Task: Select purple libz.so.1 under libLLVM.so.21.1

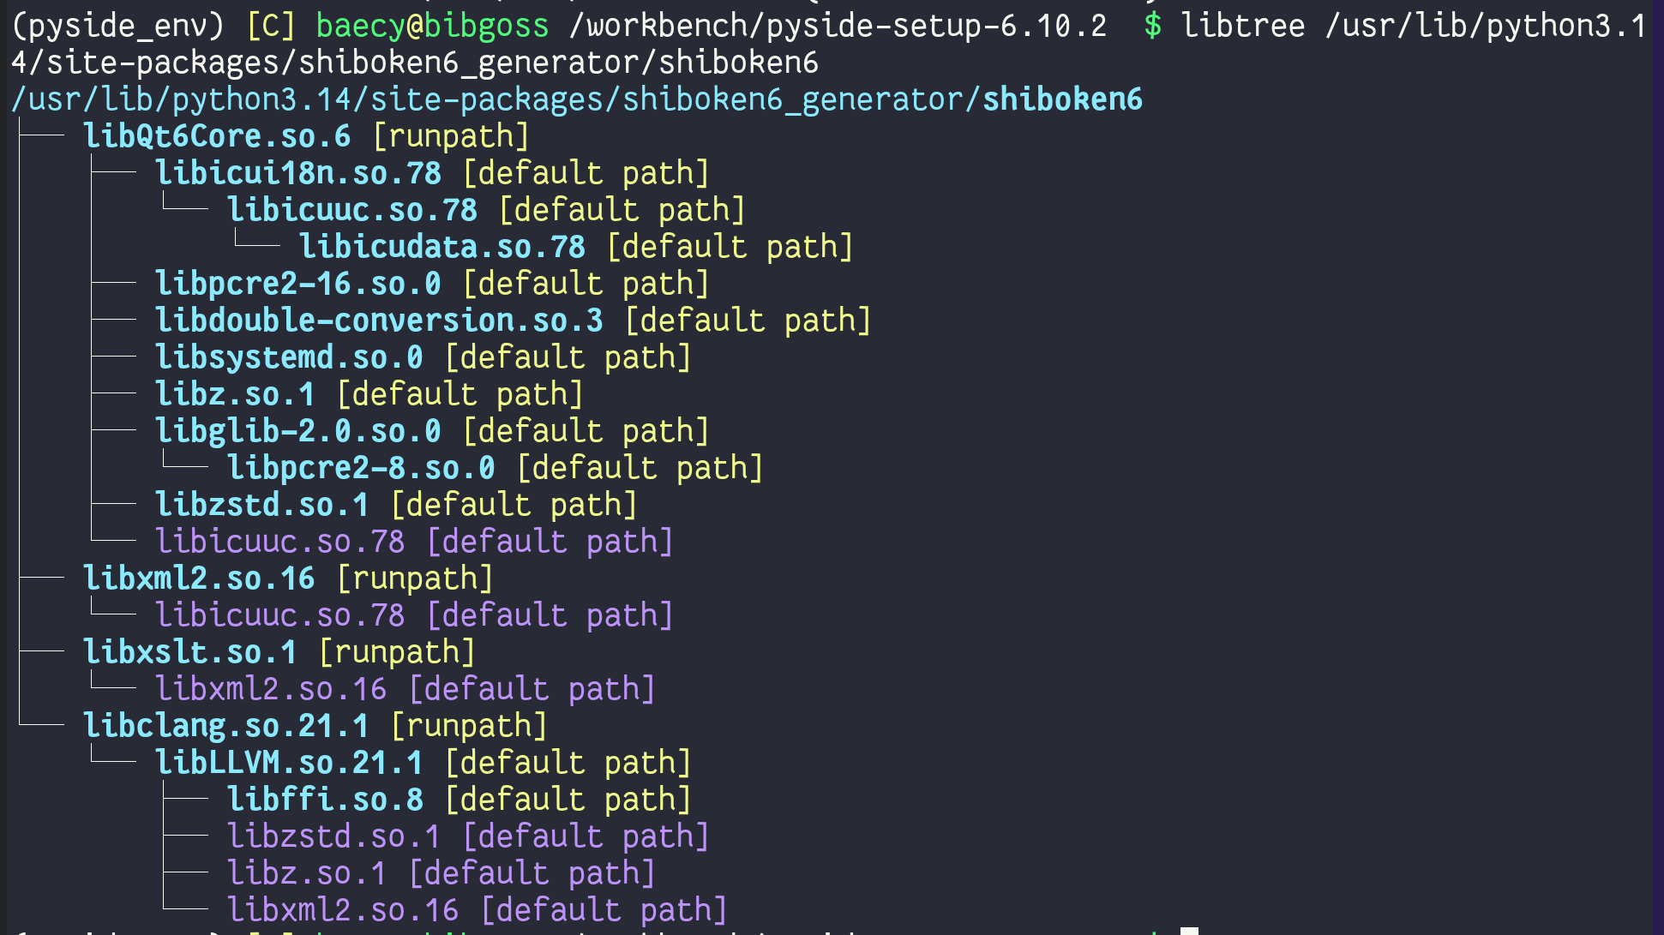Action: point(307,873)
